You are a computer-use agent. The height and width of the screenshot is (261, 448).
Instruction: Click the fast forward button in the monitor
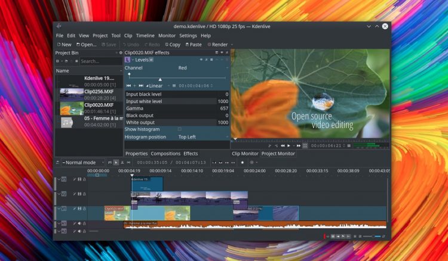(x=299, y=145)
